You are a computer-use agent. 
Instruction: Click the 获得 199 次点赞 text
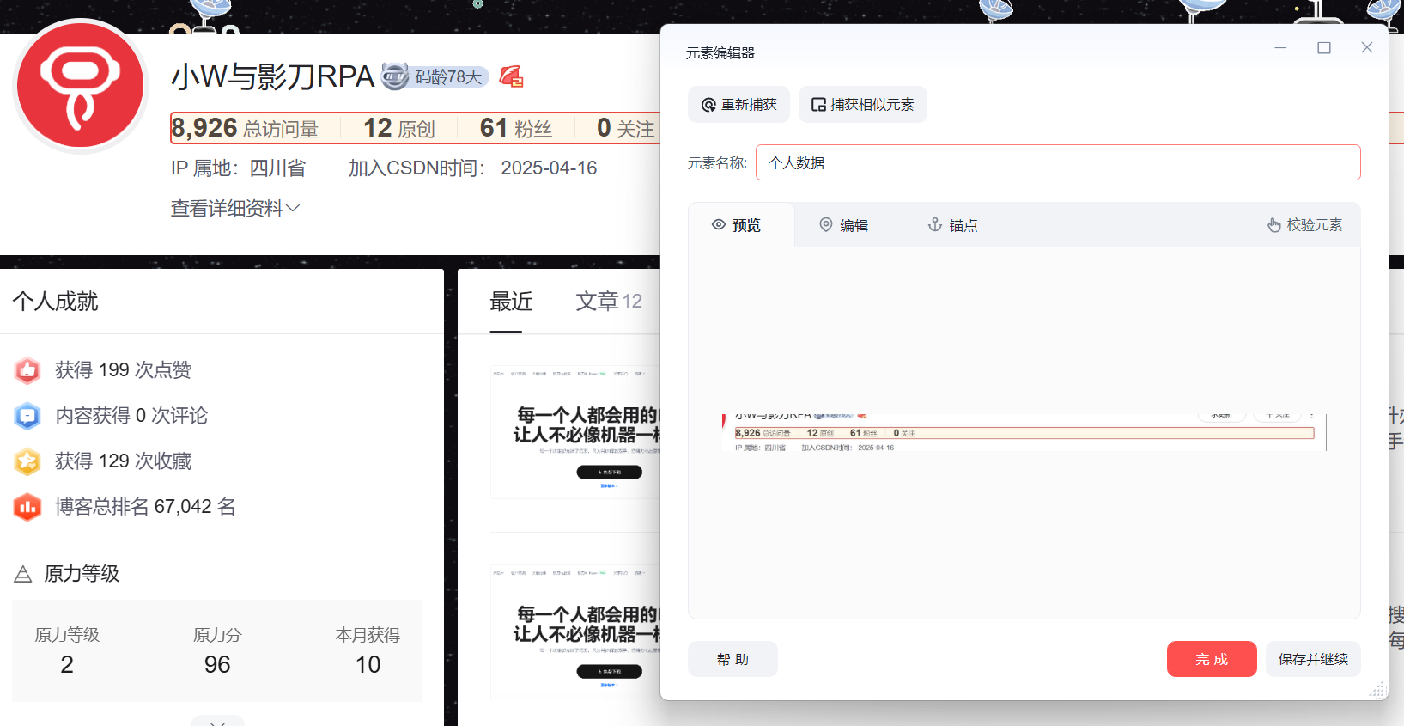click(123, 370)
